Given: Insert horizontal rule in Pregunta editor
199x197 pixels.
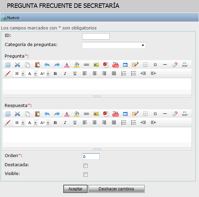Looking at the screenshot, I should [165, 65].
